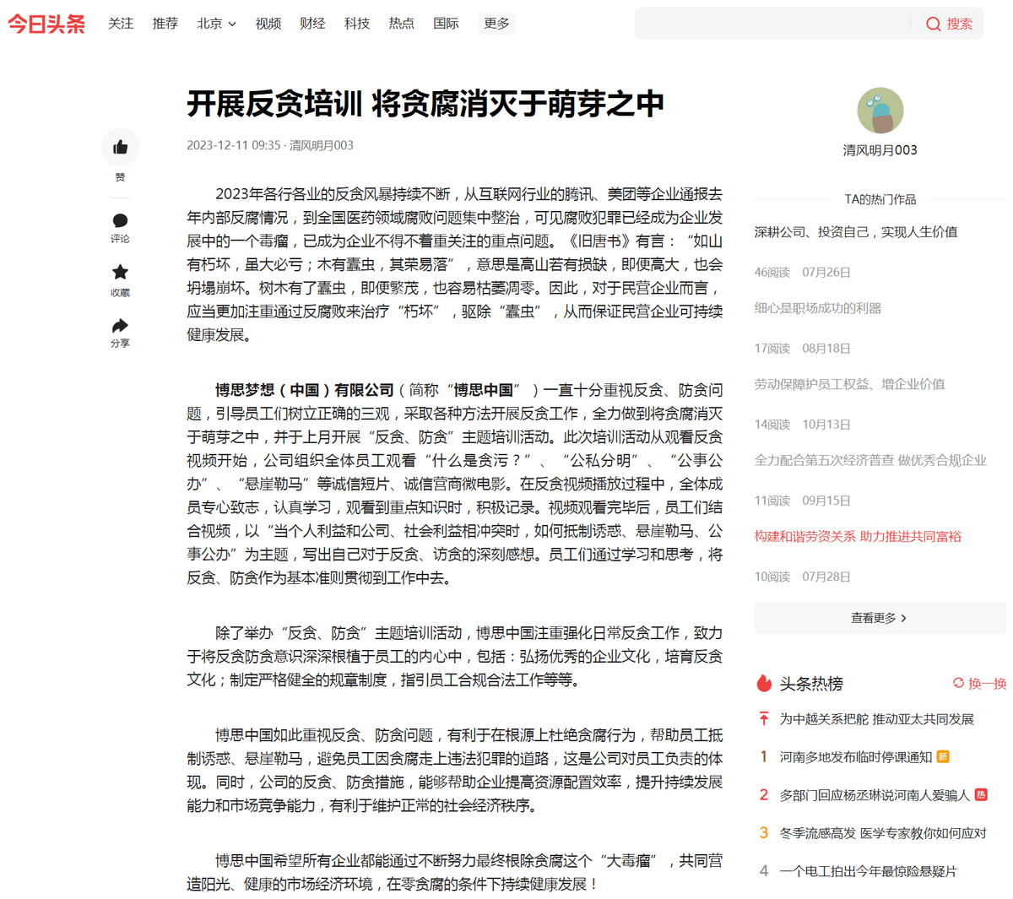
Task: Click the TA的热门作品 heading
Action: tap(880, 199)
